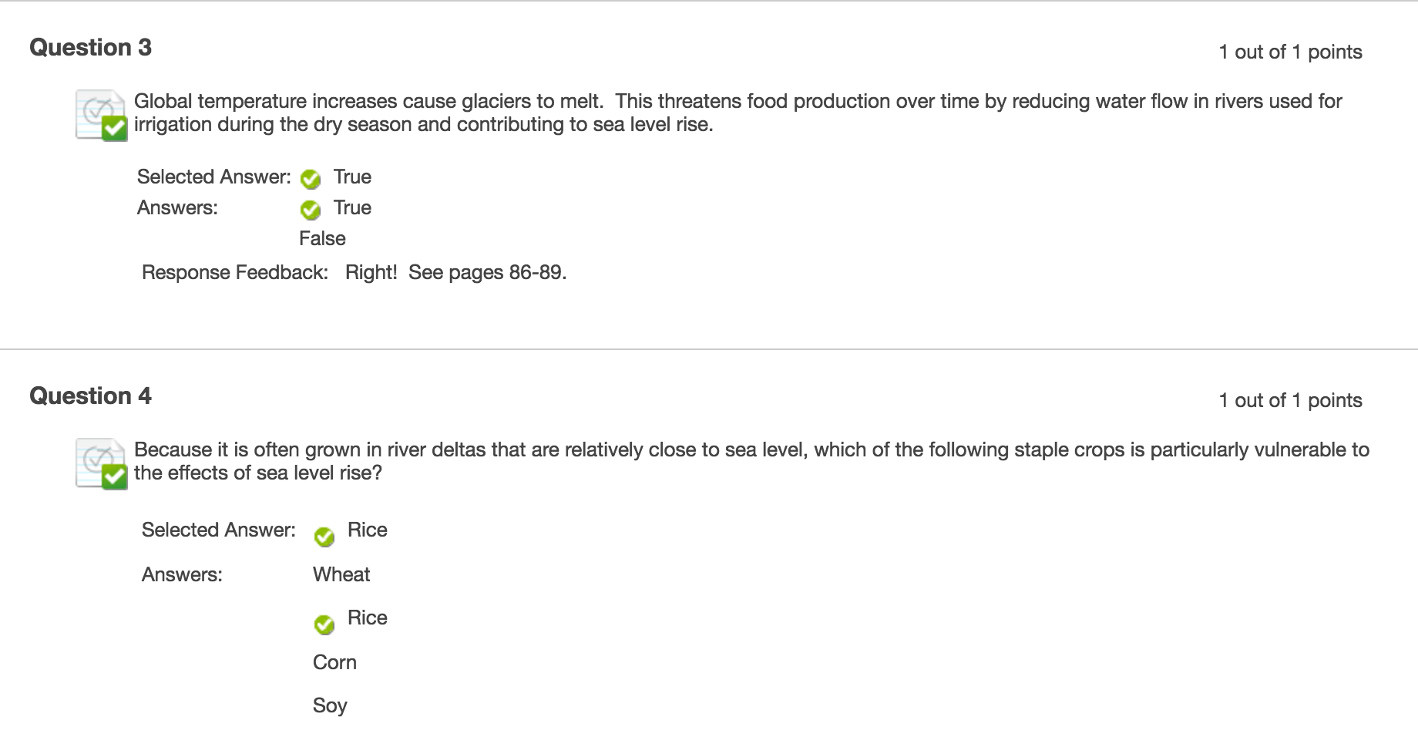Screen dimensions: 1418x754
Task: Click the "Right! See pages 86-89." feedback text
Action: point(455,273)
